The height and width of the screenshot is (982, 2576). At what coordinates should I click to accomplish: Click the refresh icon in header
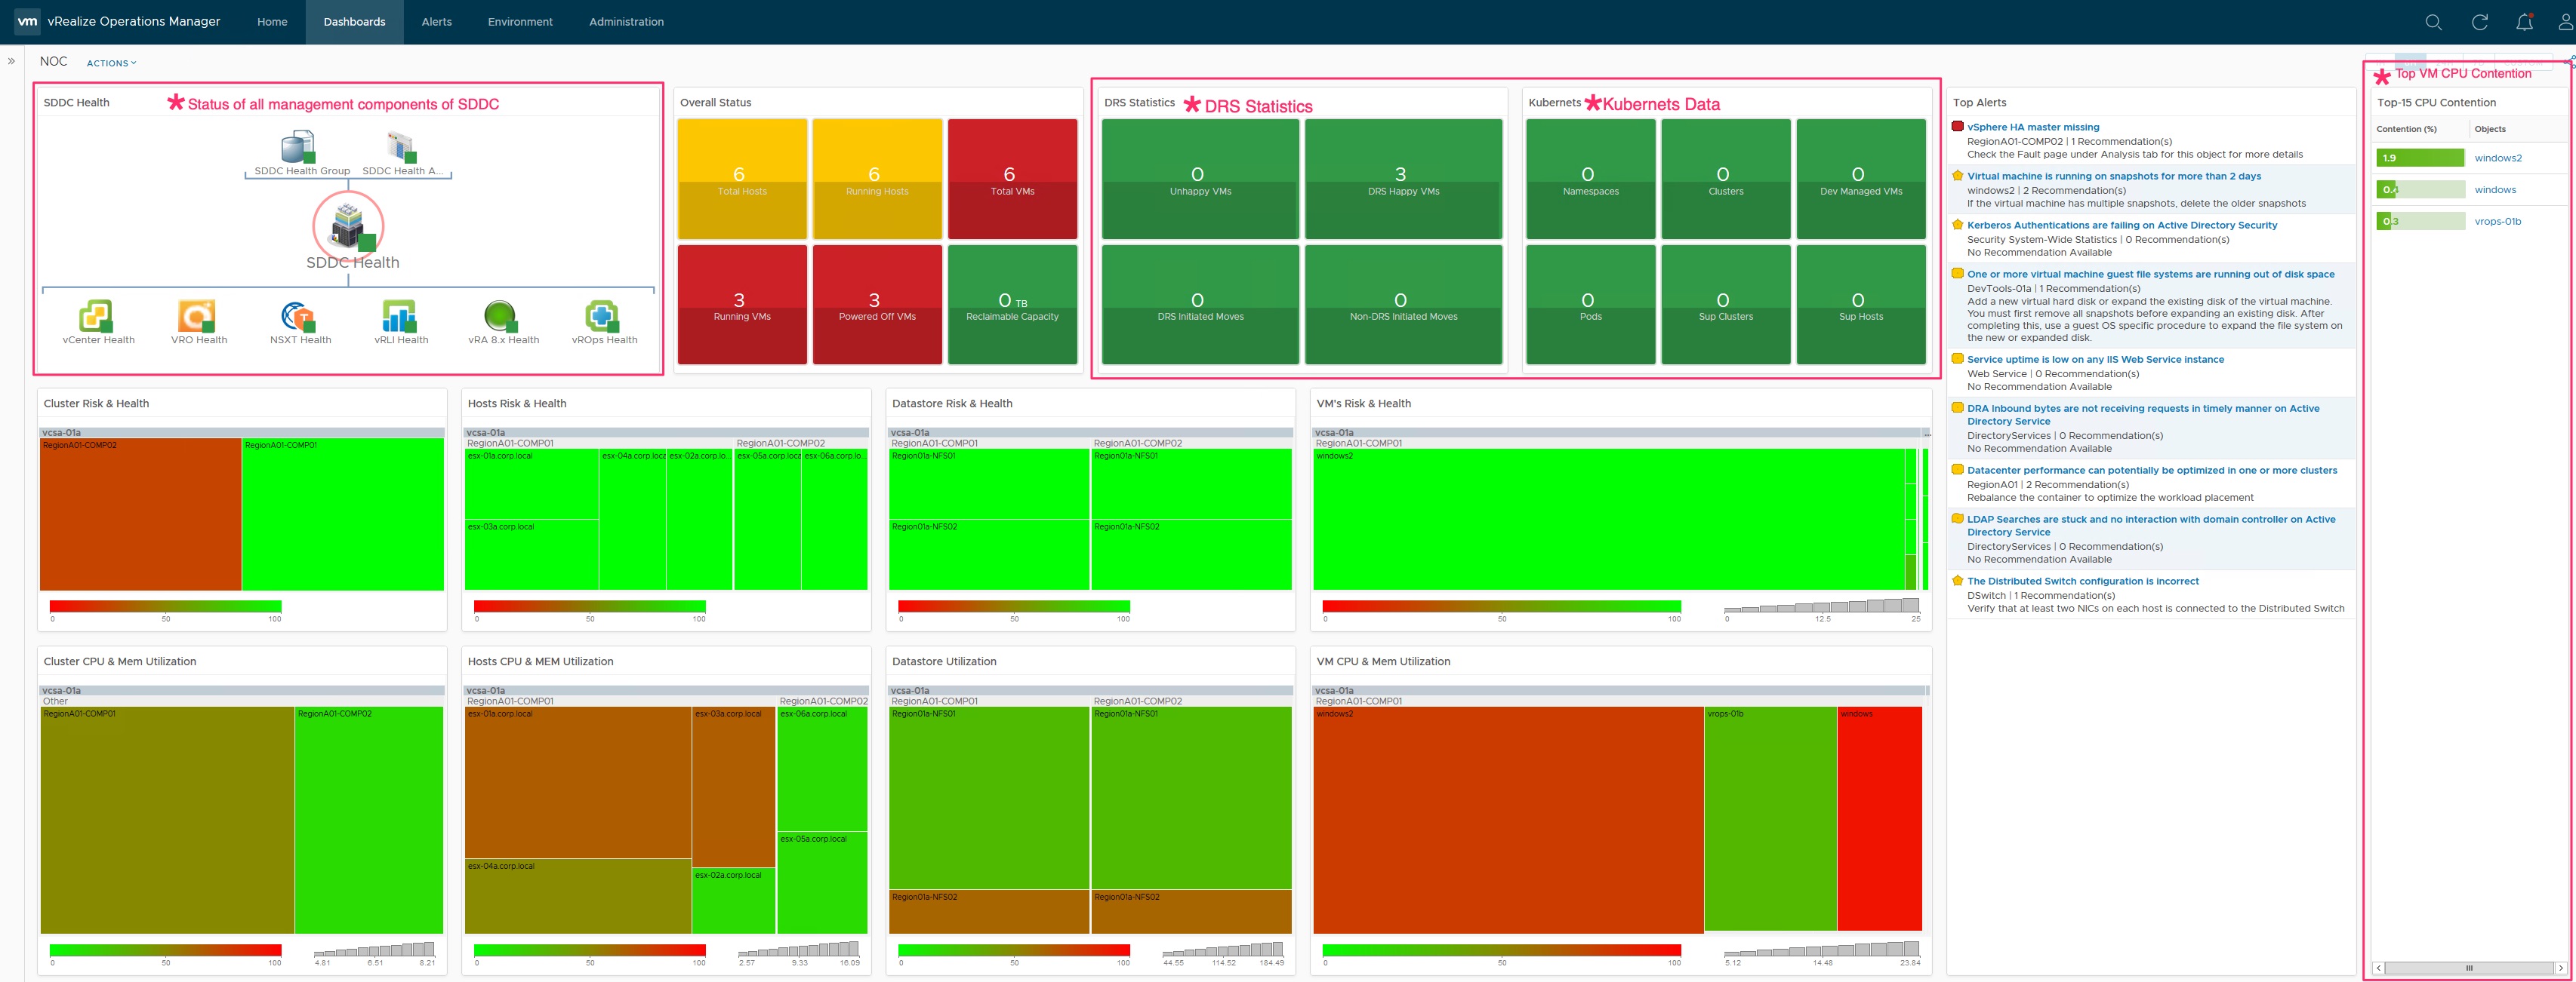tap(2479, 22)
